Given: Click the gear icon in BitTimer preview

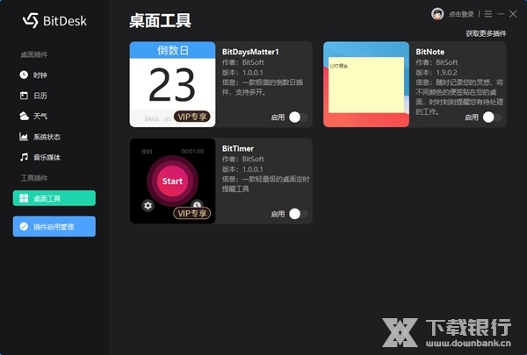Looking at the screenshot, I should 148,205.
